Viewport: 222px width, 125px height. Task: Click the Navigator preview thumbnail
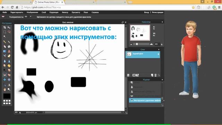140,33
